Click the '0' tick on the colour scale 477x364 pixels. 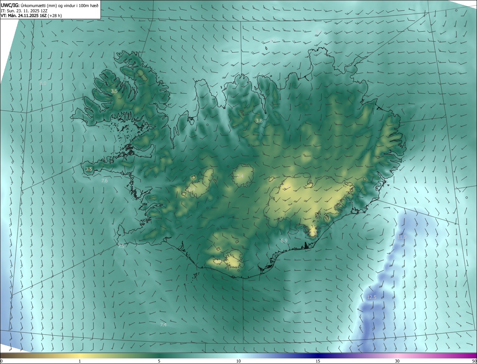tap(1, 361)
